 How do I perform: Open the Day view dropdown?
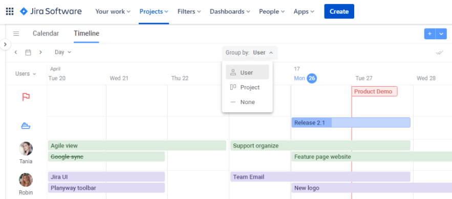click(63, 52)
